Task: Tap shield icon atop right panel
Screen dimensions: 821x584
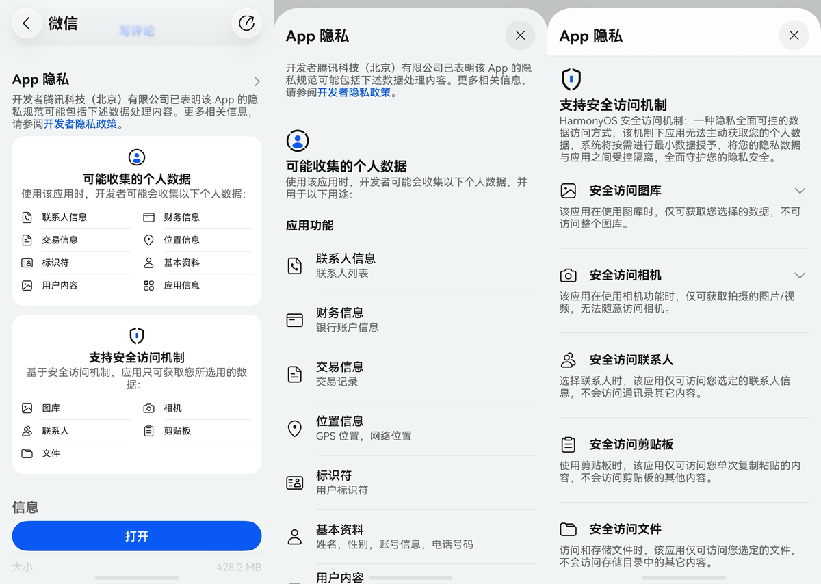Action: click(571, 79)
